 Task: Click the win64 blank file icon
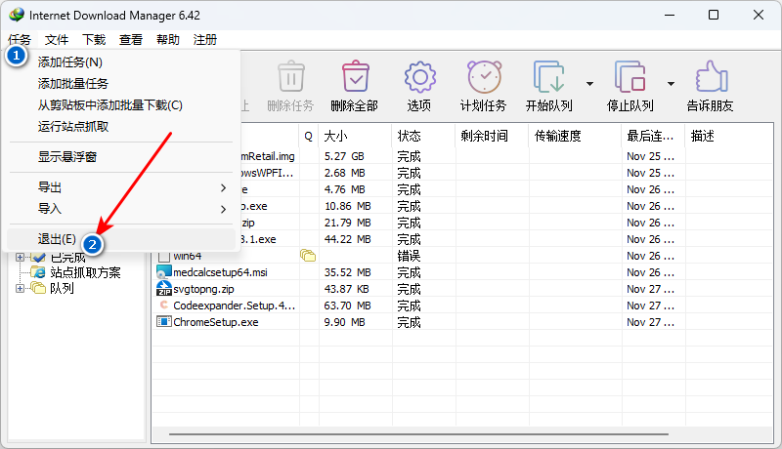tap(164, 257)
